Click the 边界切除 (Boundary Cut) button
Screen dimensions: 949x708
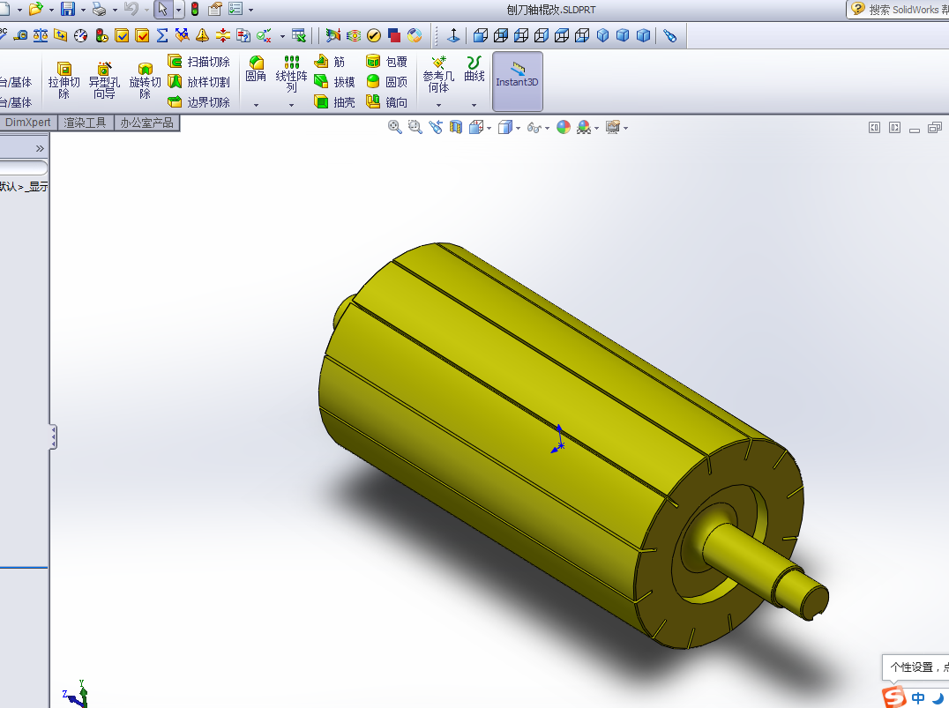199,102
